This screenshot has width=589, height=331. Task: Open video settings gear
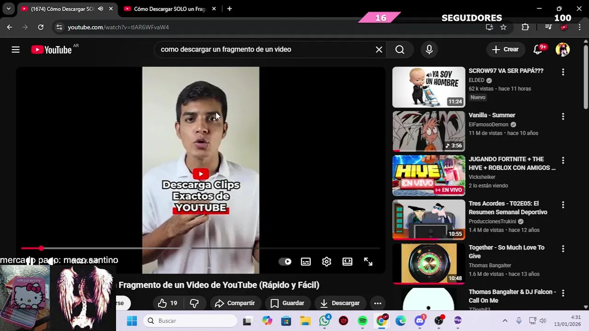(326, 262)
